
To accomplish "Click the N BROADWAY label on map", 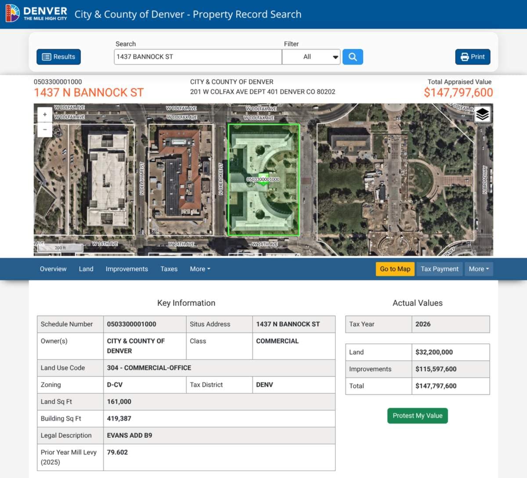I will click(485, 180).
